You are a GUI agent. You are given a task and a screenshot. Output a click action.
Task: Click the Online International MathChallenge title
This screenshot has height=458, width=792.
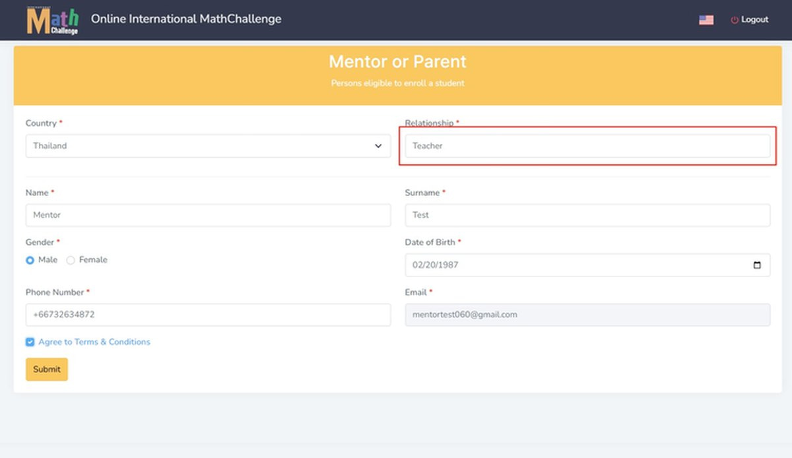pos(186,18)
